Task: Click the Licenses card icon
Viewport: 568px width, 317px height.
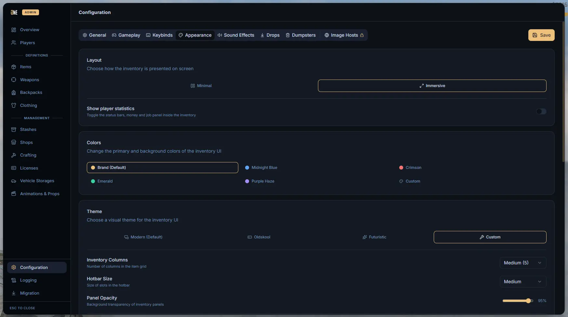Action: point(14,168)
